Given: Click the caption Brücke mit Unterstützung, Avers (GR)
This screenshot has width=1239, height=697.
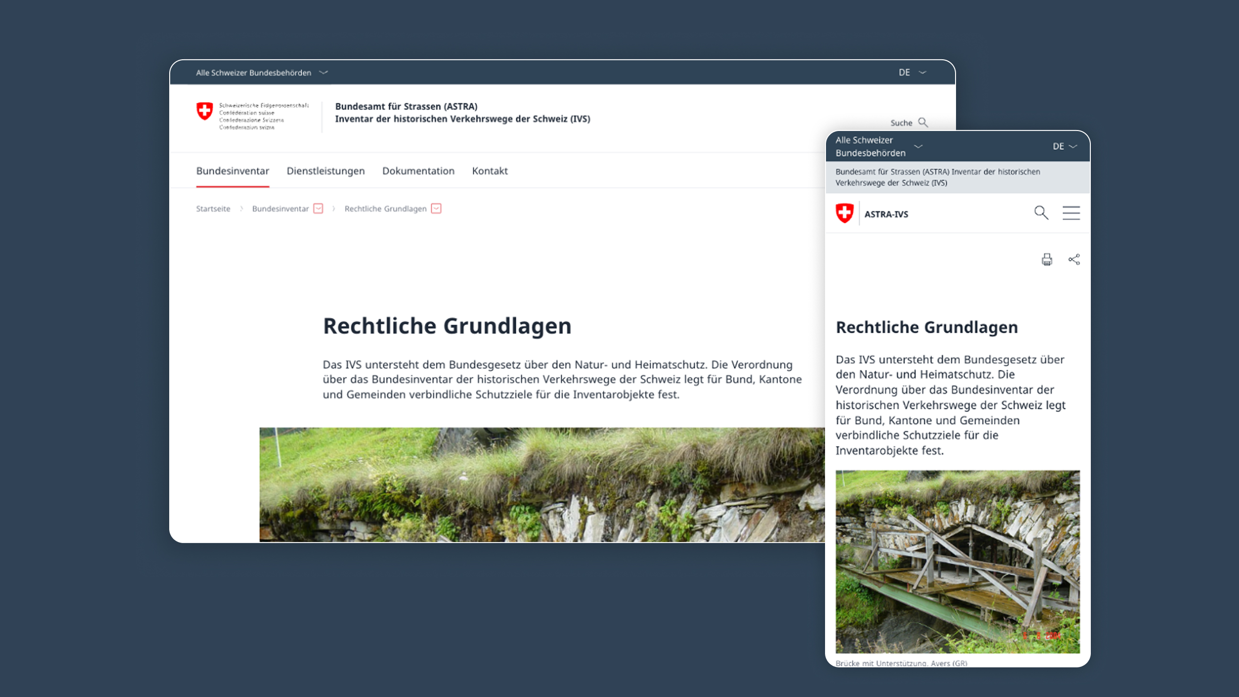Looking at the screenshot, I should (902, 663).
